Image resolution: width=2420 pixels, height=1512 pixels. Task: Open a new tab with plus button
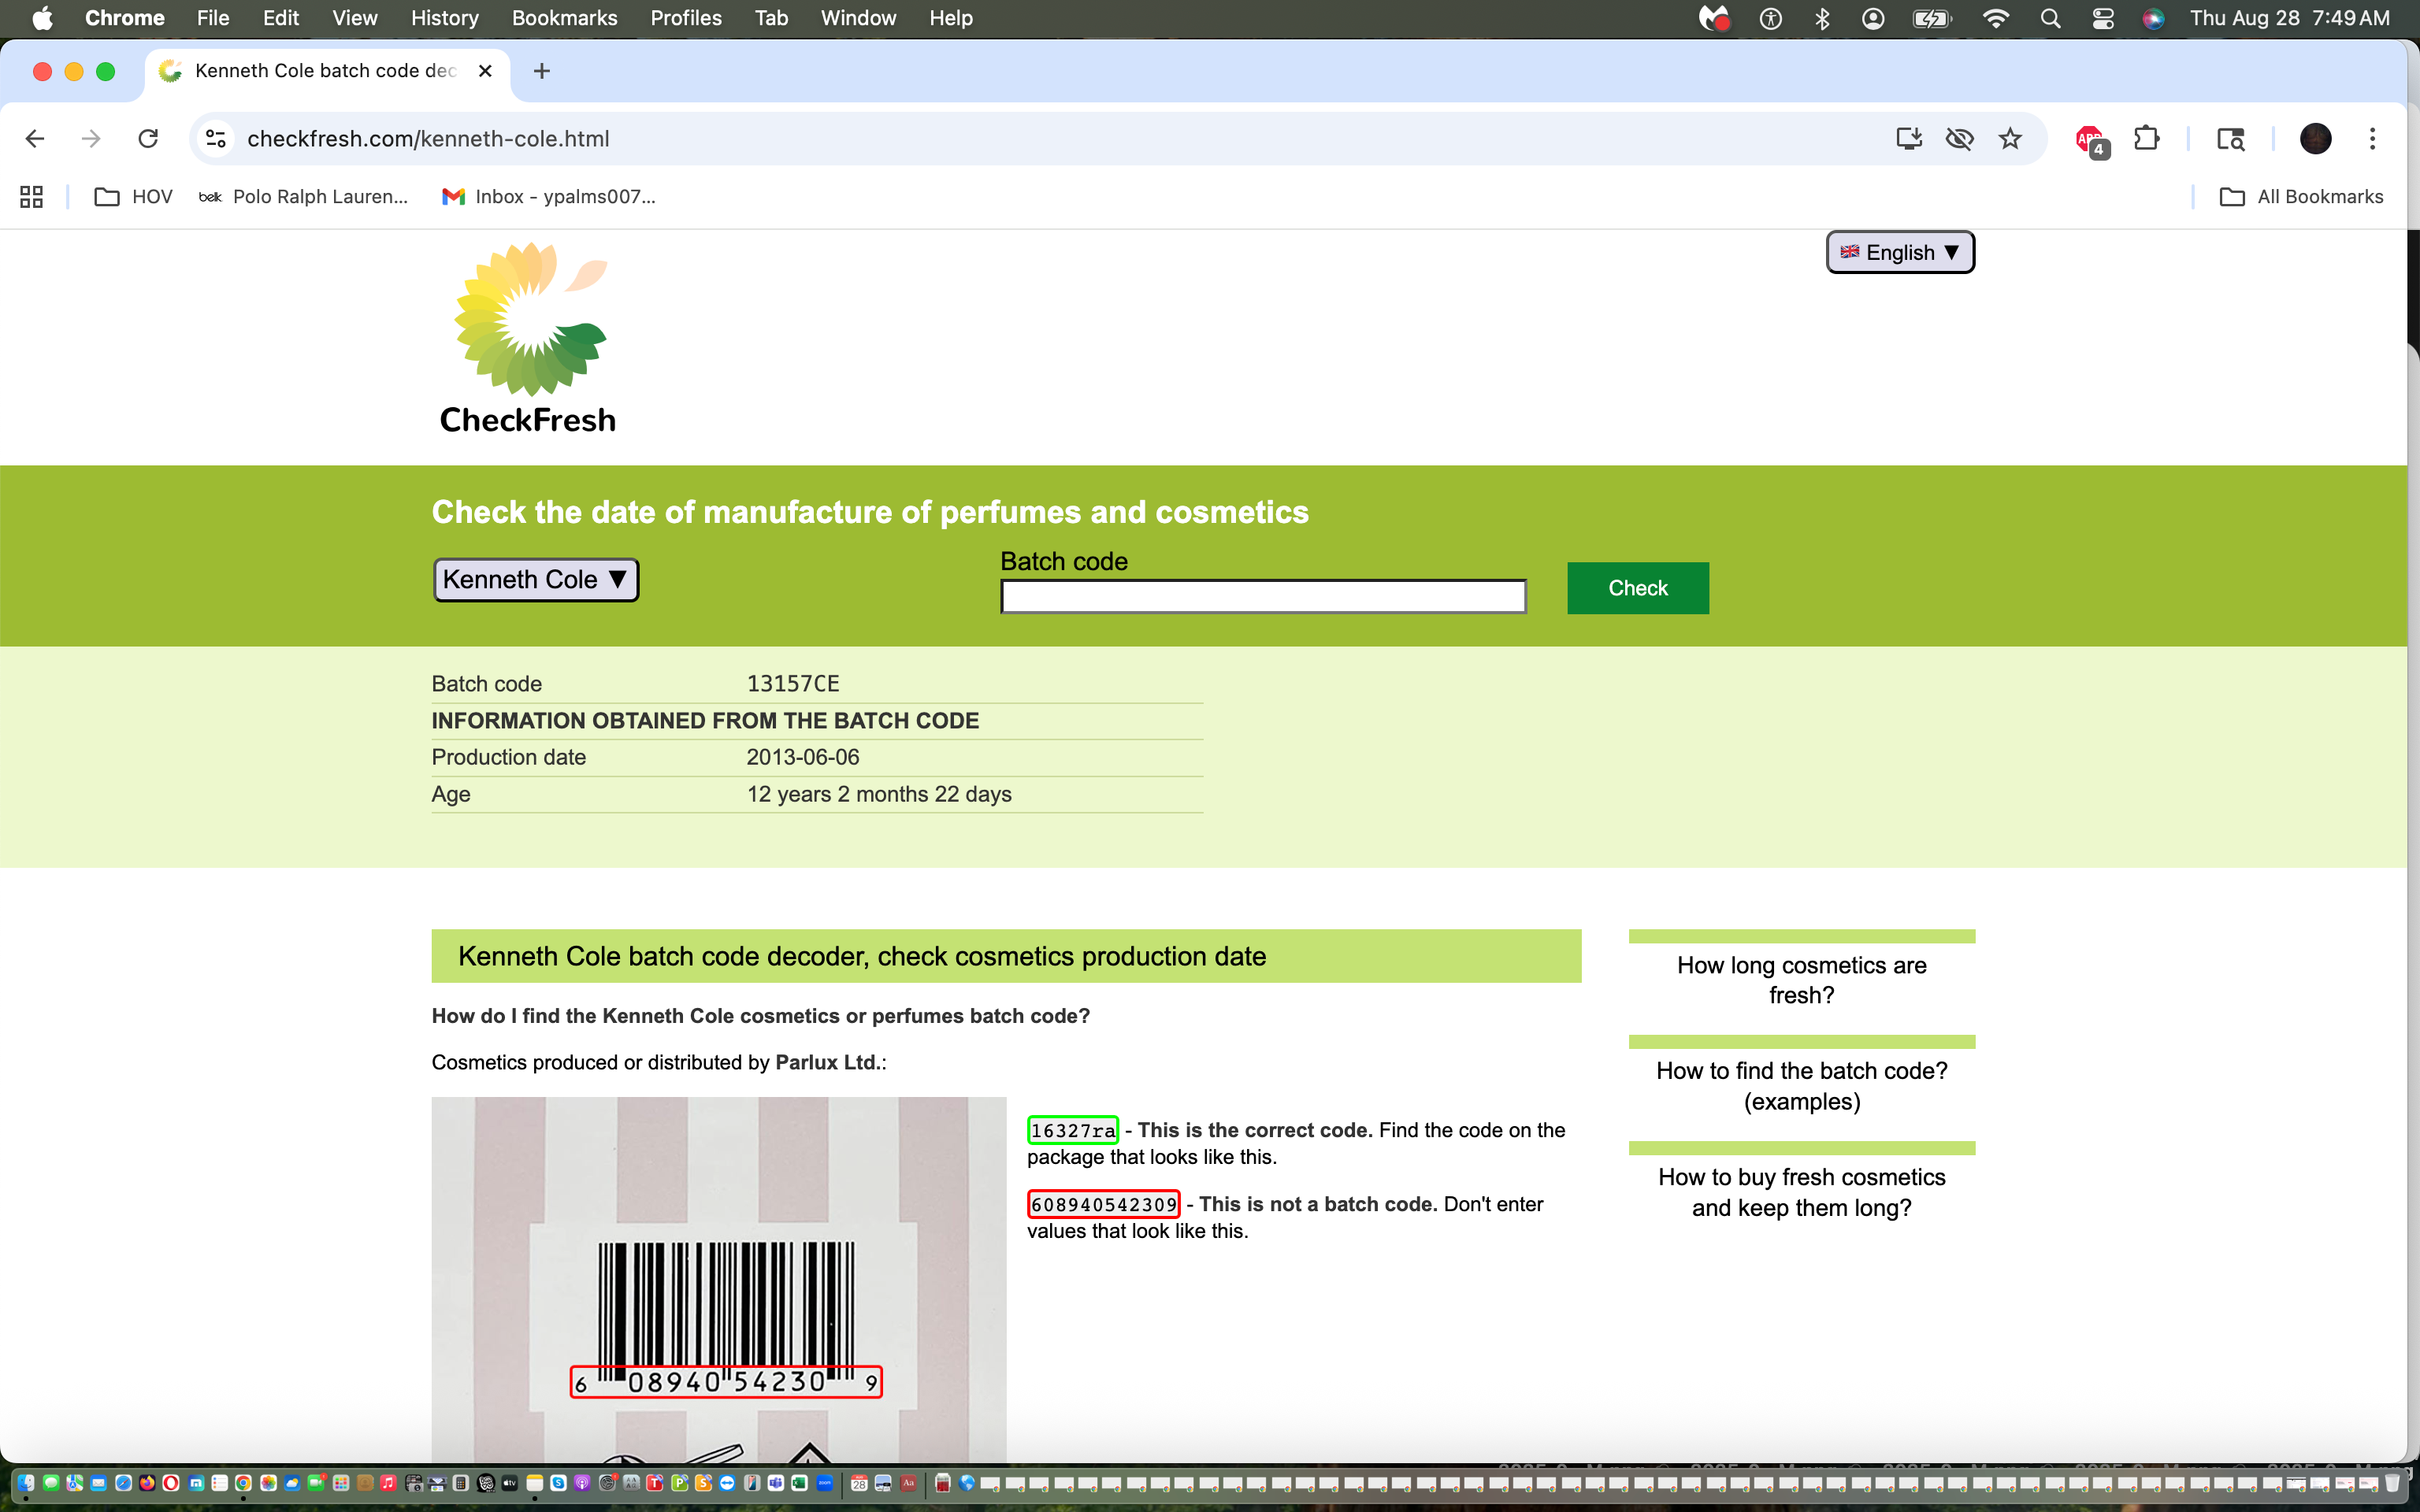coord(542,71)
